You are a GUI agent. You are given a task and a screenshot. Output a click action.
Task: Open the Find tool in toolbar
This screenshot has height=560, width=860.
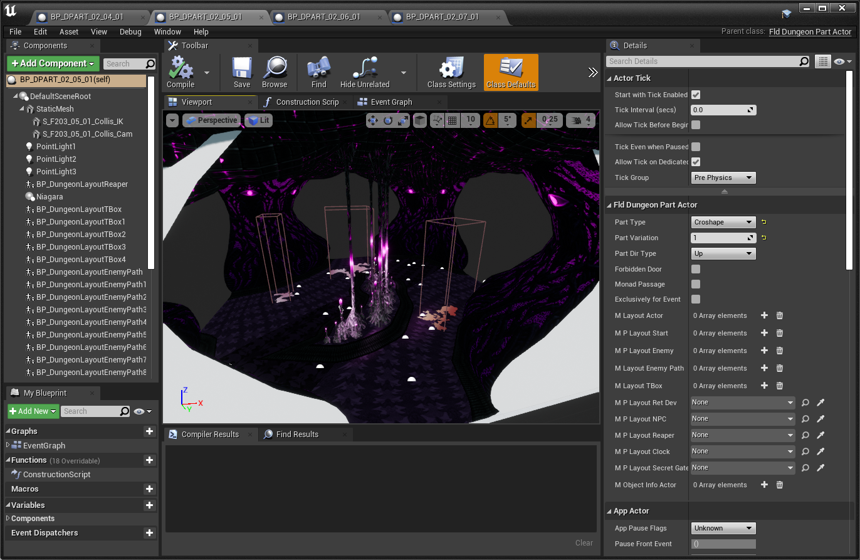[319, 72]
